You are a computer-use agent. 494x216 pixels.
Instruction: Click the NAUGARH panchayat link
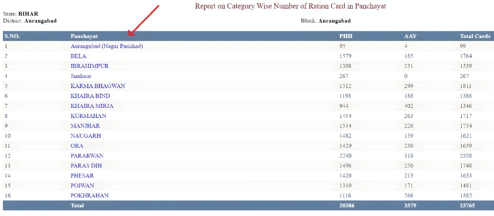(85, 136)
